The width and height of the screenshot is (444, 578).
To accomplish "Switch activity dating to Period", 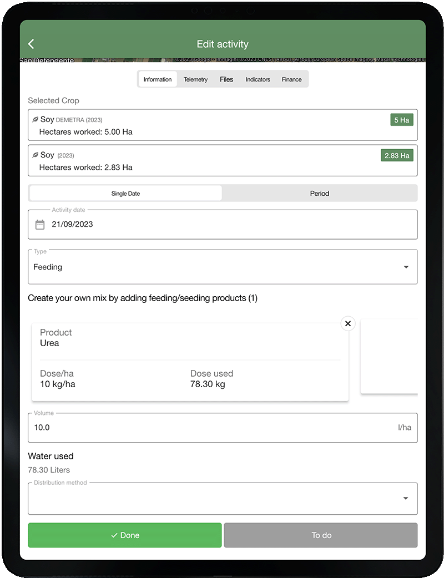I will pos(320,193).
